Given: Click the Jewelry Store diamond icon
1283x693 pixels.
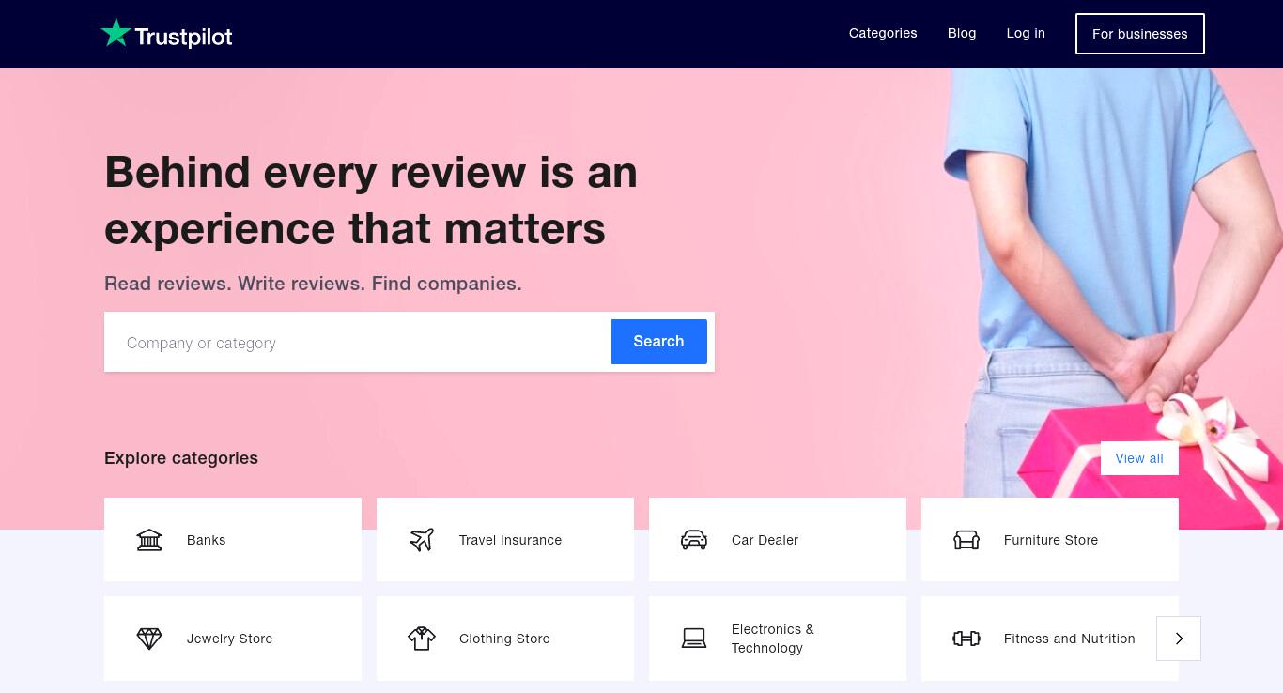Looking at the screenshot, I should [149, 639].
